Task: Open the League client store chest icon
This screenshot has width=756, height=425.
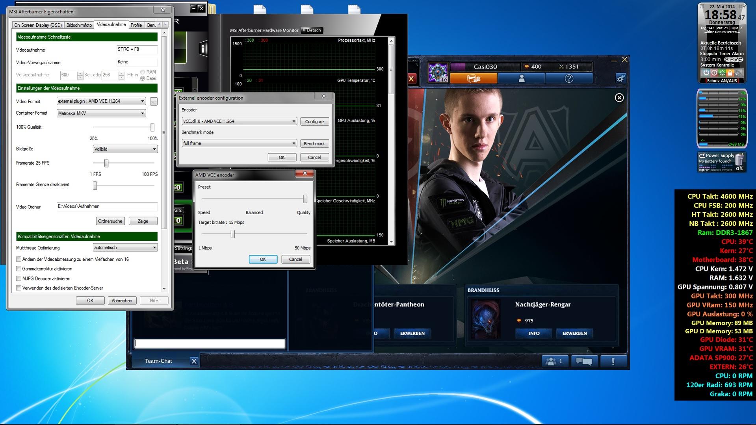Action: (474, 78)
